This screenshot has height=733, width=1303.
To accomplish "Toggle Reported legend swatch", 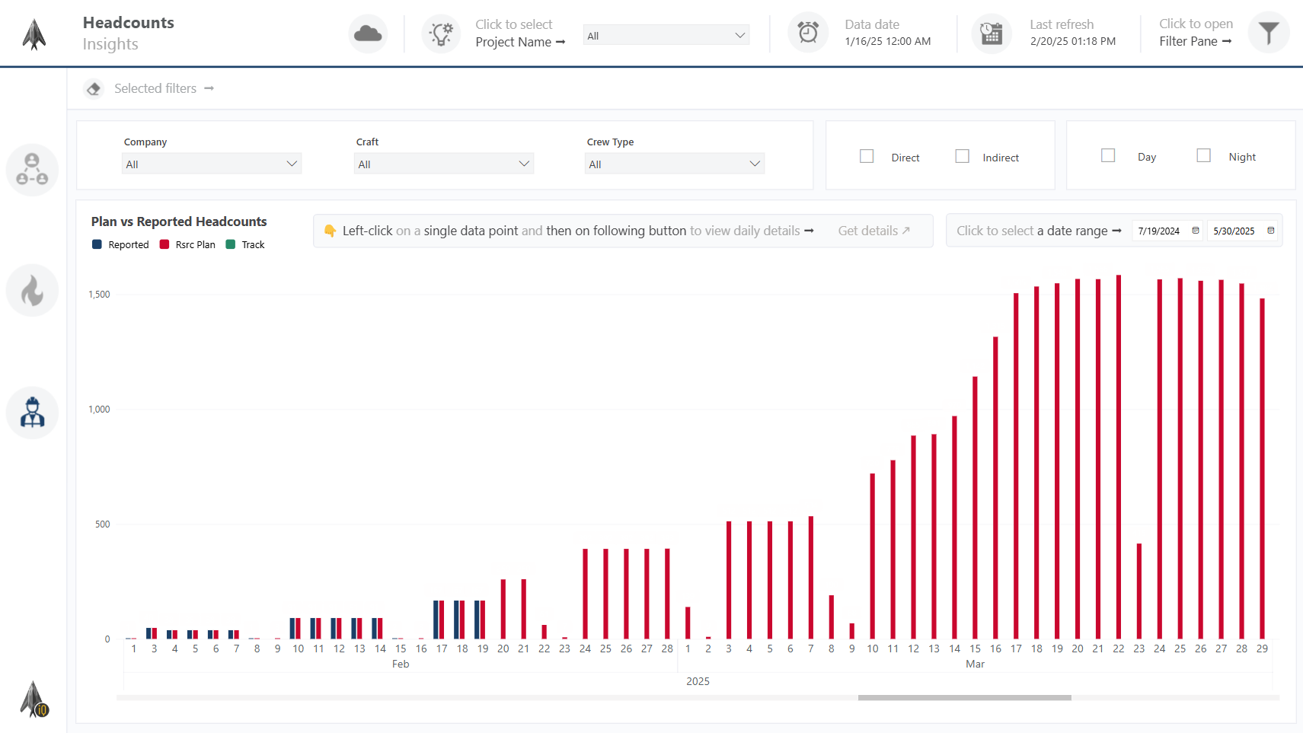I will tap(97, 244).
